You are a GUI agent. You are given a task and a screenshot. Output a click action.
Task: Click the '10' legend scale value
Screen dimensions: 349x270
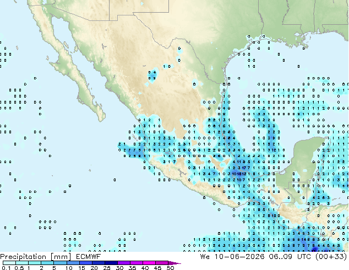(69, 268)
